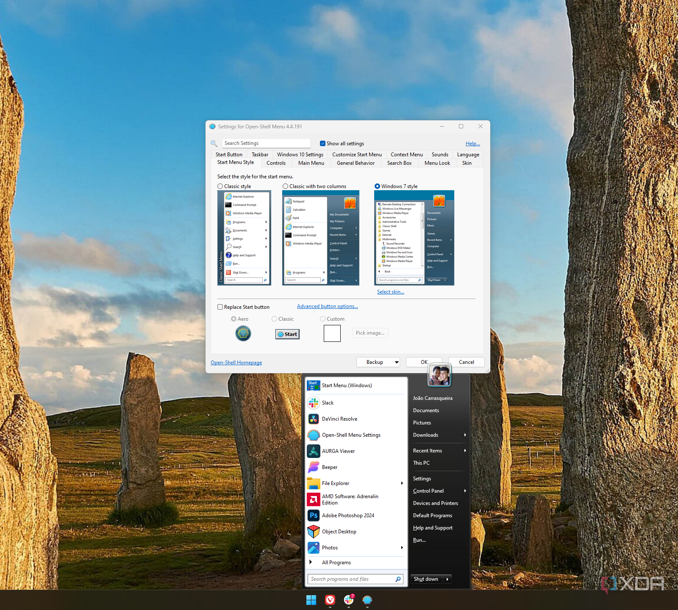The height and width of the screenshot is (610, 678).
Task: Select the Classic style radio option
Action: [220, 186]
